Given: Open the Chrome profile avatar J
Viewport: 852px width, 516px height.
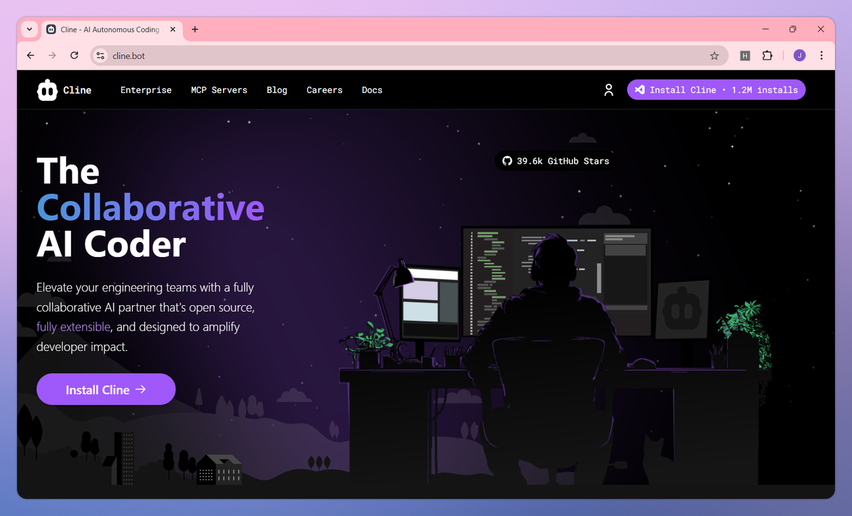Looking at the screenshot, I should [799, 55].
